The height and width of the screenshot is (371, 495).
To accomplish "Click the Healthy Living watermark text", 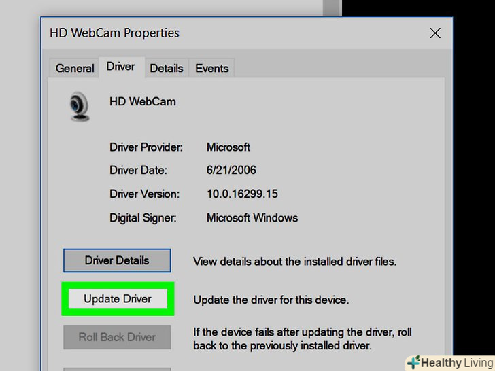I will pyautogui.click(x=458, y=362).
